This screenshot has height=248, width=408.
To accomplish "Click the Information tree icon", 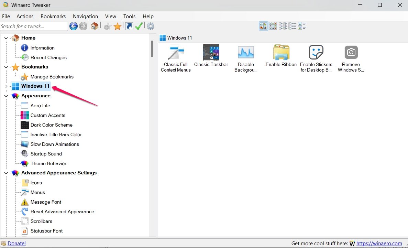I will click(x=24, y=48).
